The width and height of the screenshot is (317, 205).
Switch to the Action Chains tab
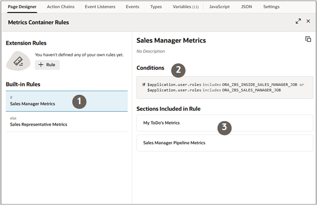[61, 7]
